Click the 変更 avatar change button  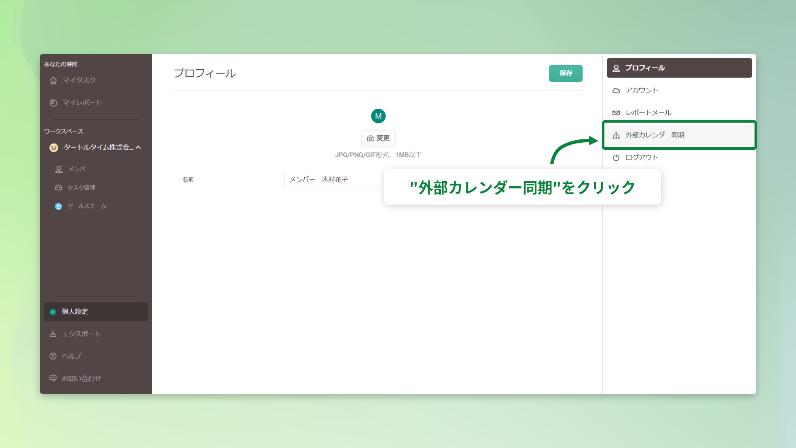(378, 138)
